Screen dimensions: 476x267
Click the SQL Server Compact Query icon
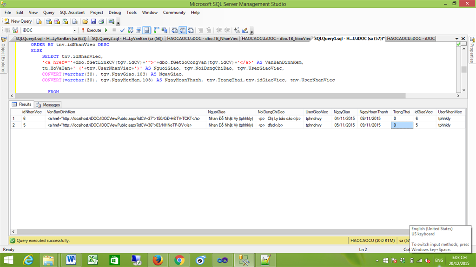tap(75, 21)
